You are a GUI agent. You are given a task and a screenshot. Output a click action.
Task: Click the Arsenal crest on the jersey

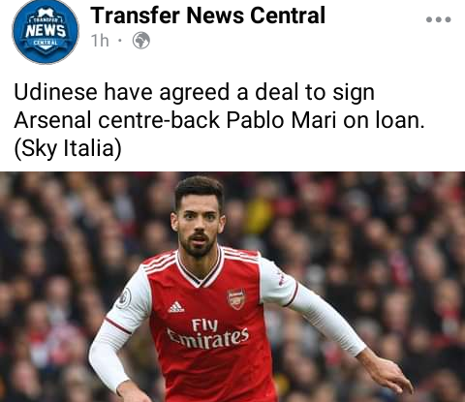tap(236, 298)
